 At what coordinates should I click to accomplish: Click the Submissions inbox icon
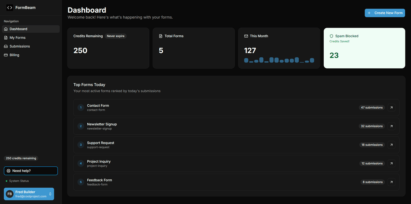coord(5,46)
